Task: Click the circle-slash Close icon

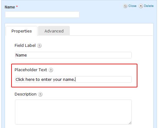Action: click(x=125, y=6)
